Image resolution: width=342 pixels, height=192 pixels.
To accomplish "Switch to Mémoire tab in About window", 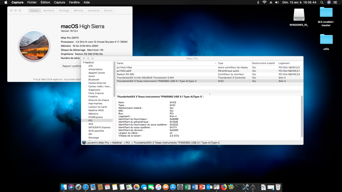I will (78, 11).
